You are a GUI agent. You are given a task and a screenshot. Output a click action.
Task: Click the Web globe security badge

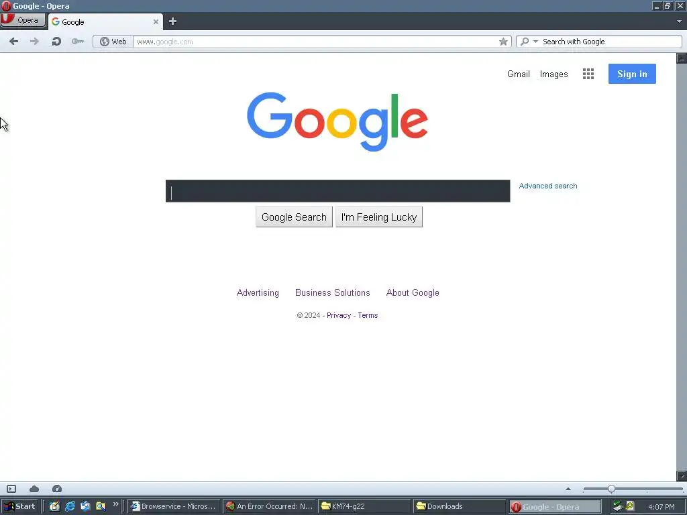pos(113,42)
